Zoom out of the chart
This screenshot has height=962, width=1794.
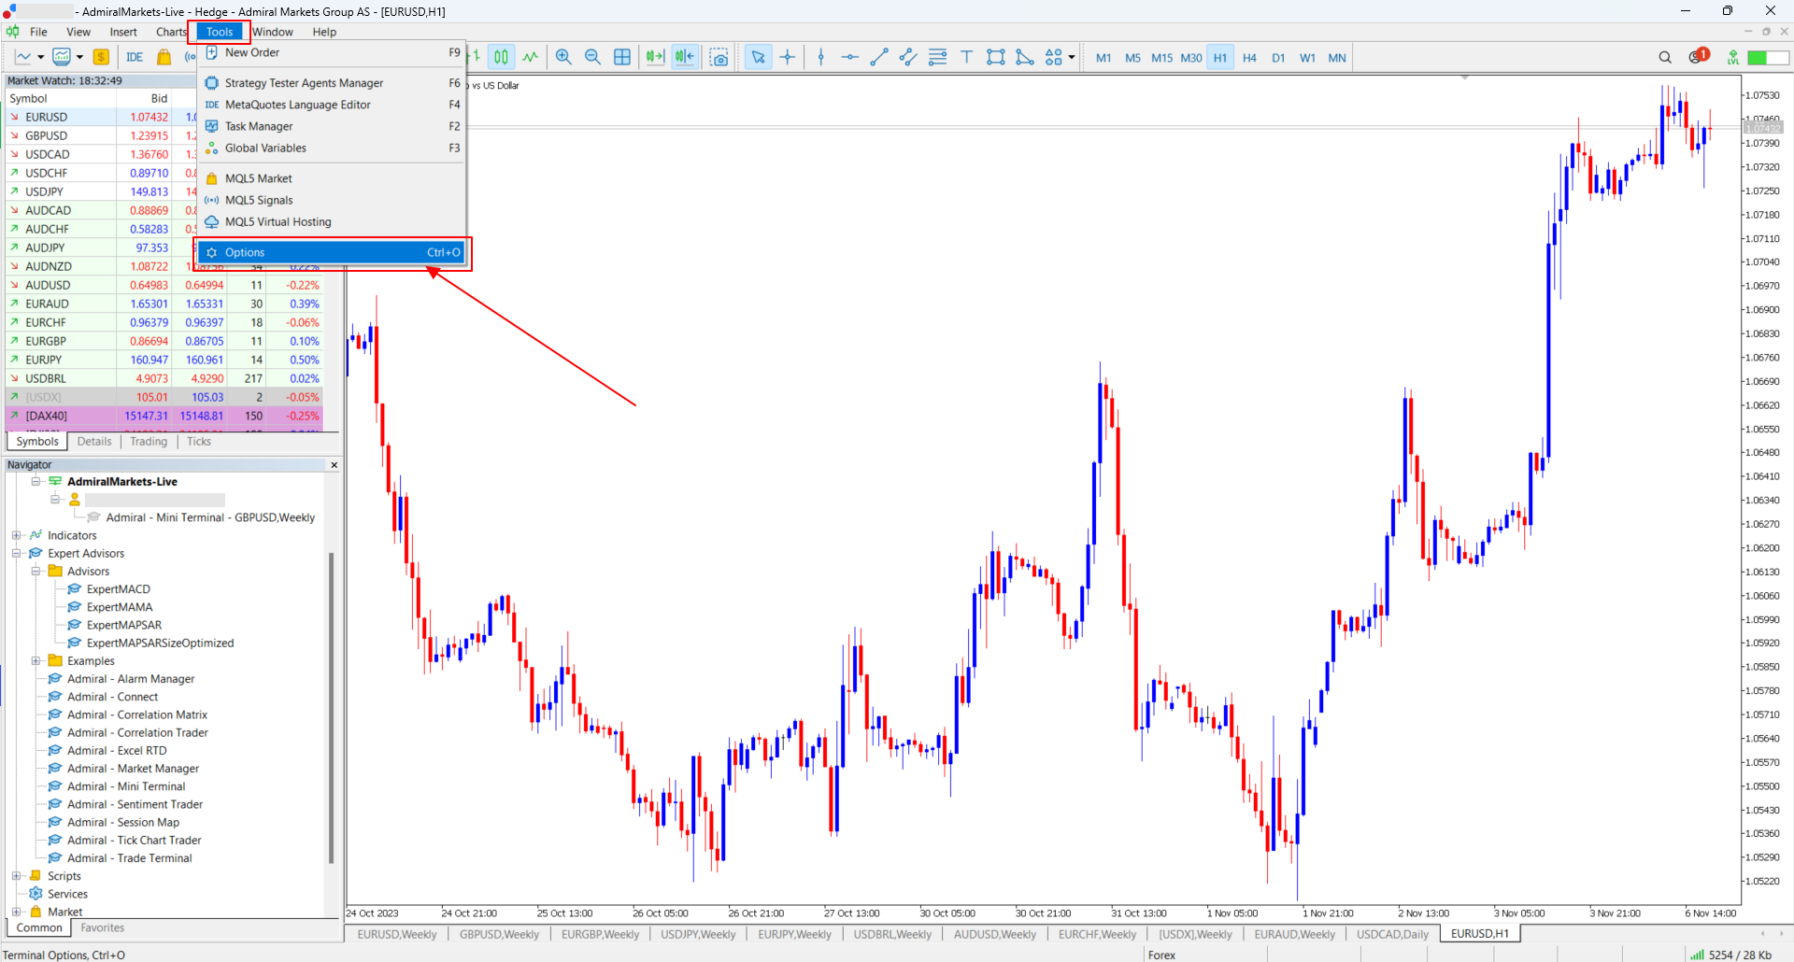pos(592,57)
